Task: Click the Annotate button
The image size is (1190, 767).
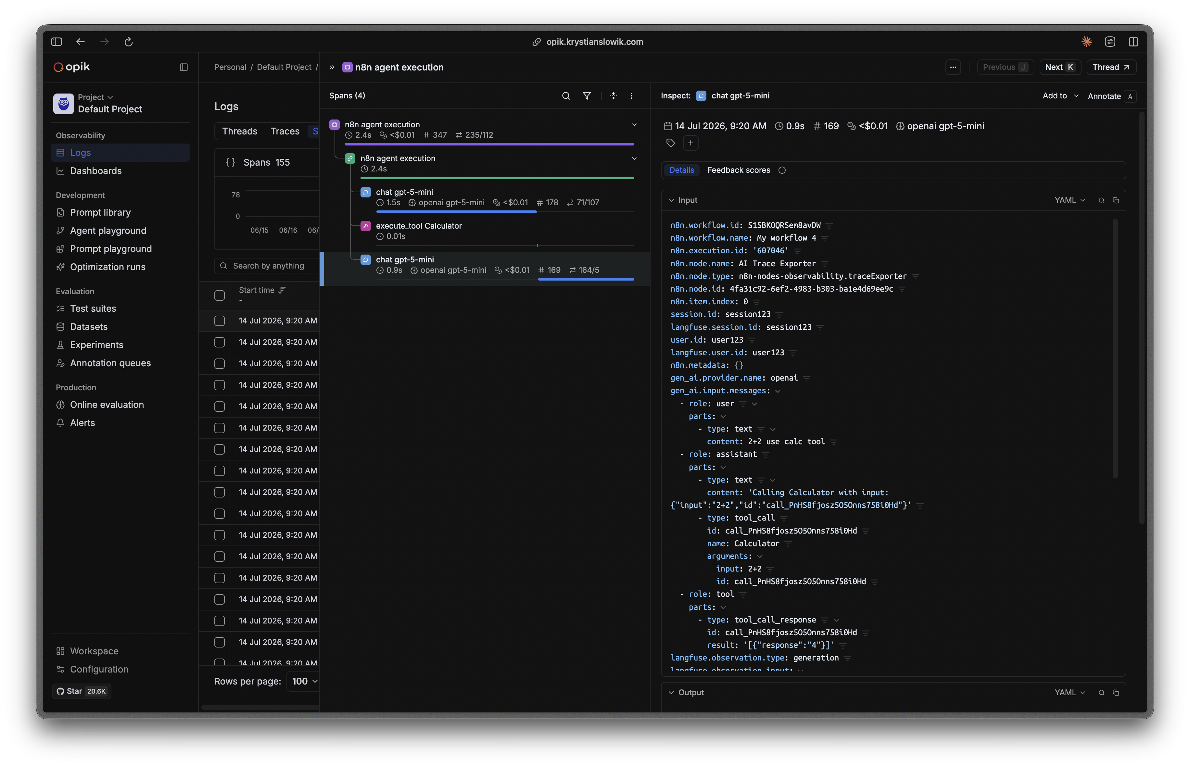Action: (1111, 96)
